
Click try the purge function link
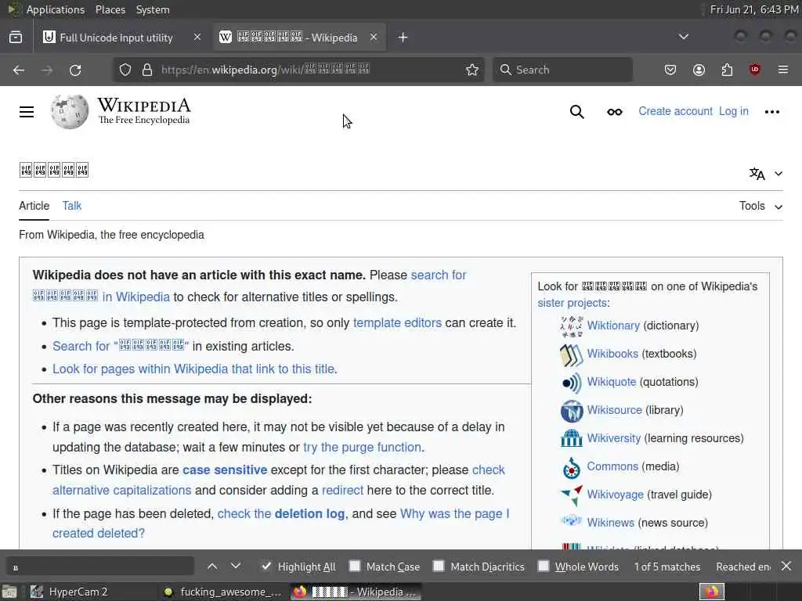(x=362, y=447)
